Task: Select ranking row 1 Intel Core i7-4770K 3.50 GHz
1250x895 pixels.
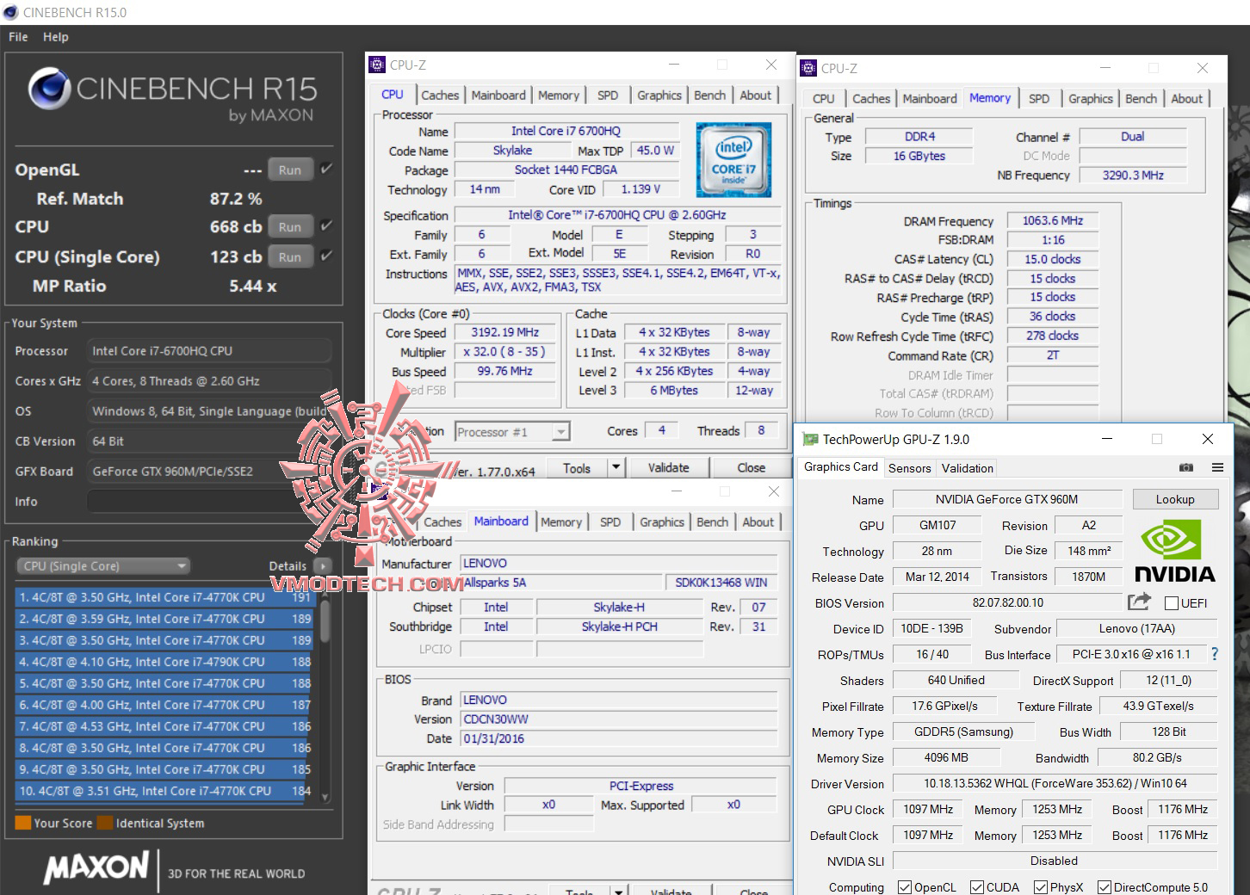Action: pos(164,597)
